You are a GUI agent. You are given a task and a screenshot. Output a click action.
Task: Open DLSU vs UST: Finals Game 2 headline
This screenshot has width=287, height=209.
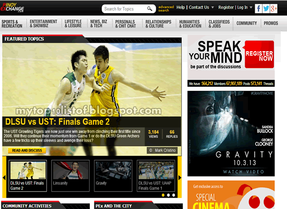click(57, 122)
